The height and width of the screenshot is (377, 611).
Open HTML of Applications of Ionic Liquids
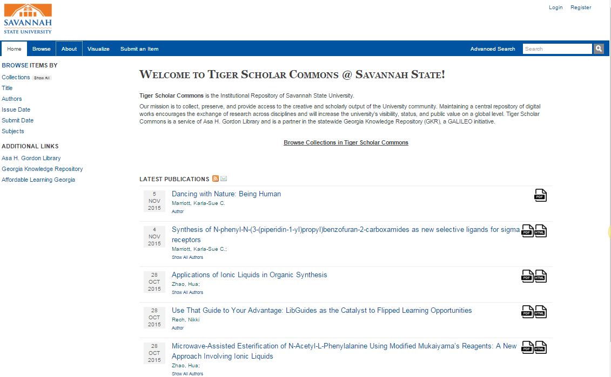click(540, 276)
